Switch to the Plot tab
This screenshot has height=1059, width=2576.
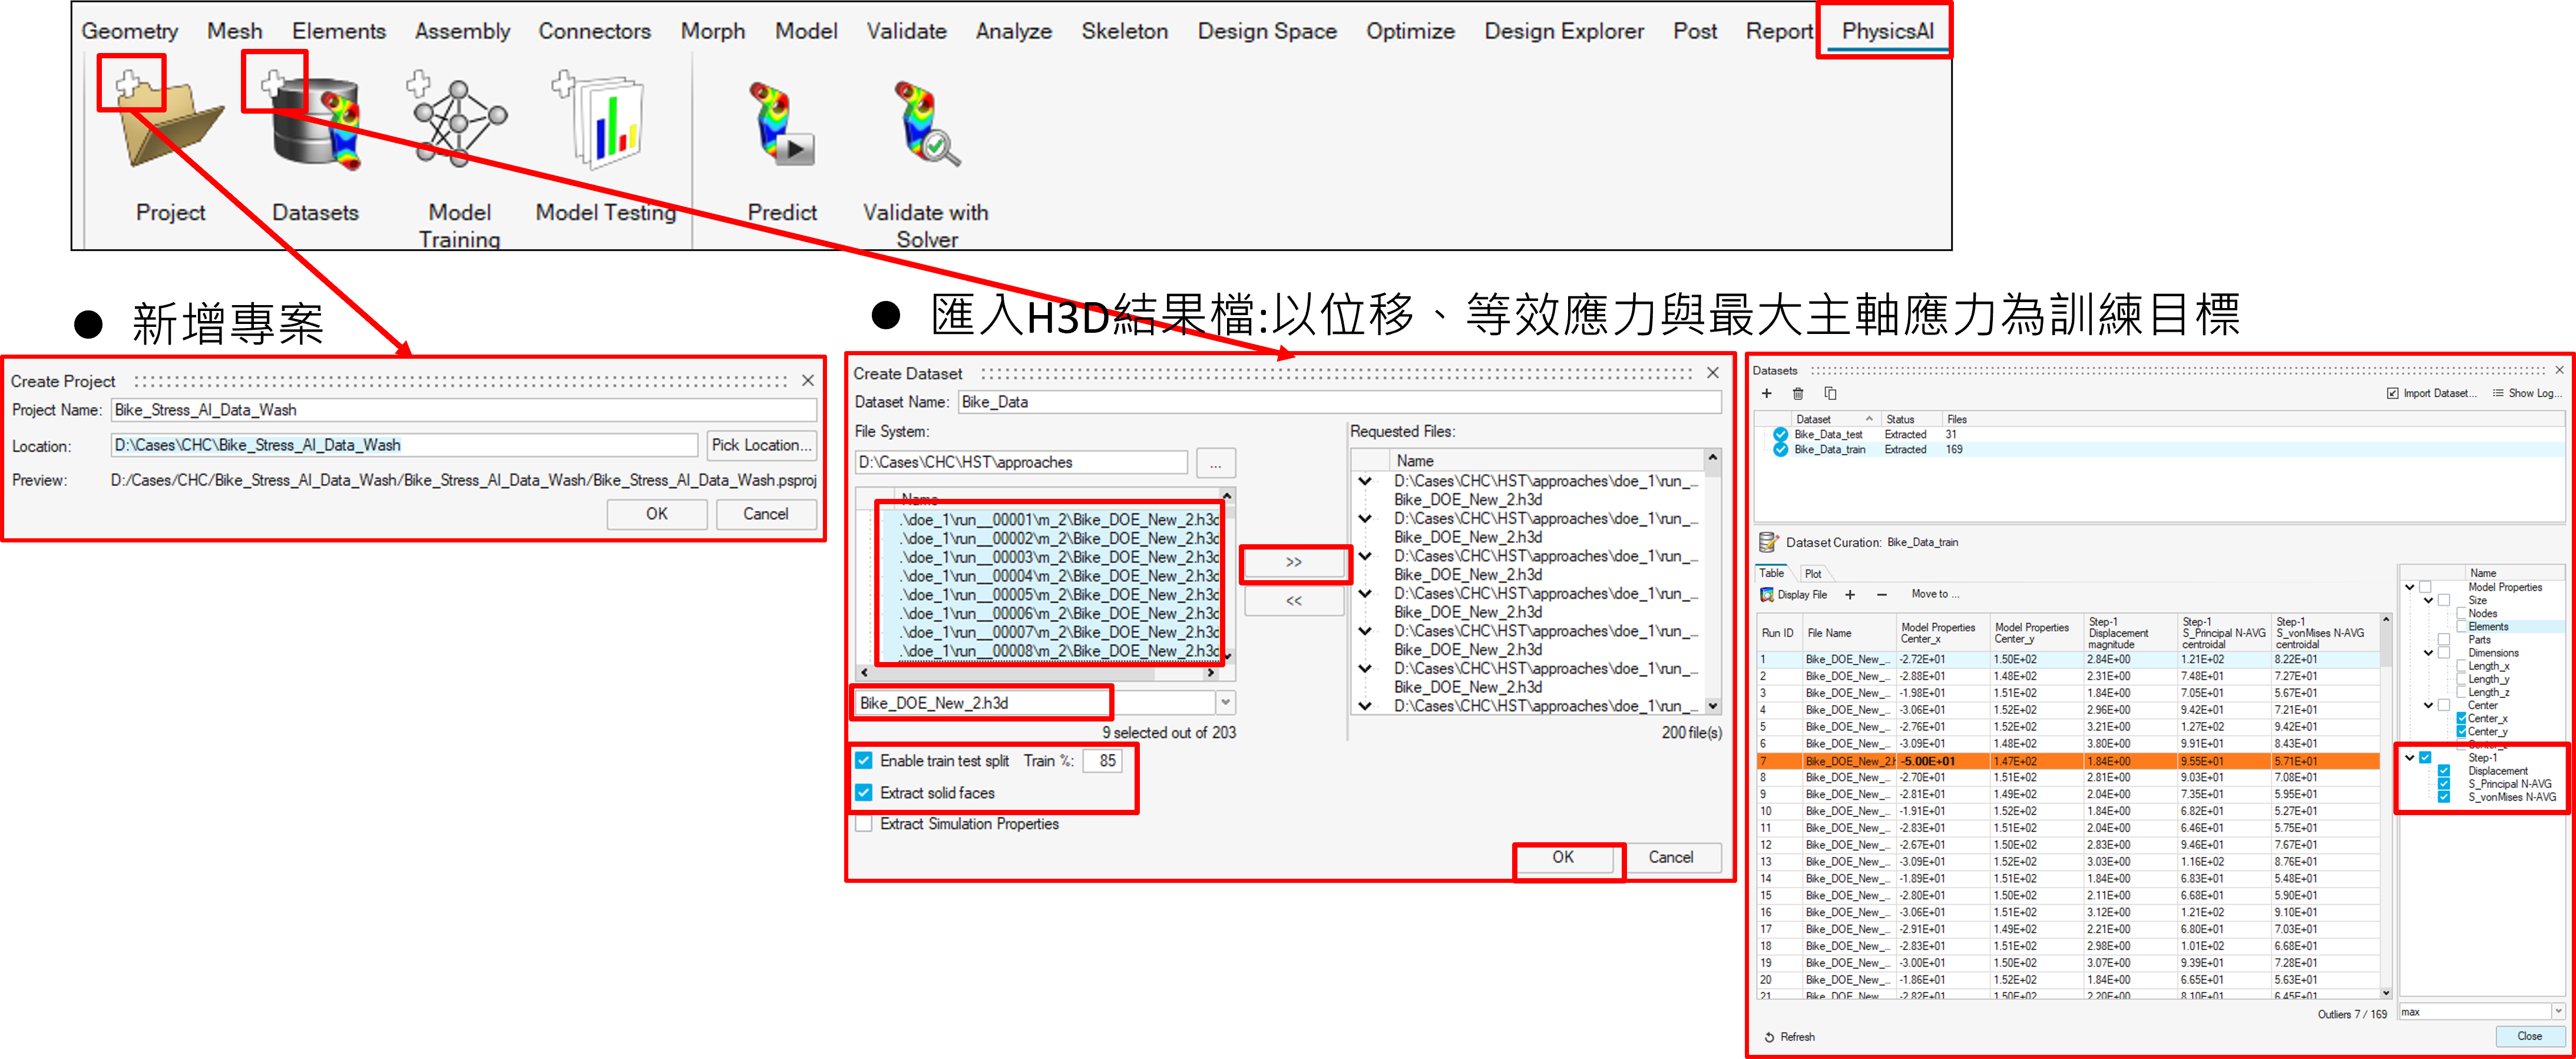click(x=1813, y=574)
